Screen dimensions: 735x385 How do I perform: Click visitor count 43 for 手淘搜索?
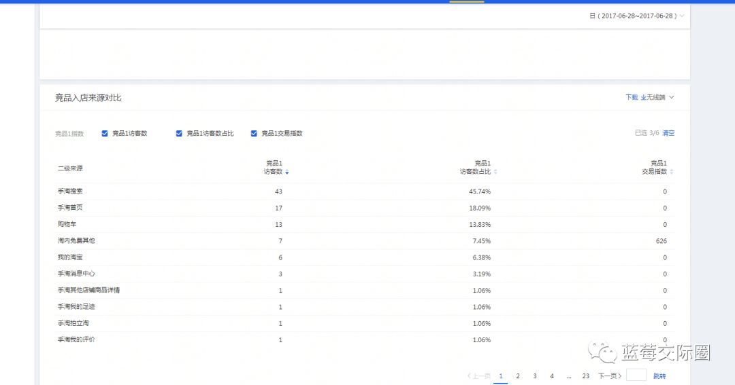[x=278, y=191]
